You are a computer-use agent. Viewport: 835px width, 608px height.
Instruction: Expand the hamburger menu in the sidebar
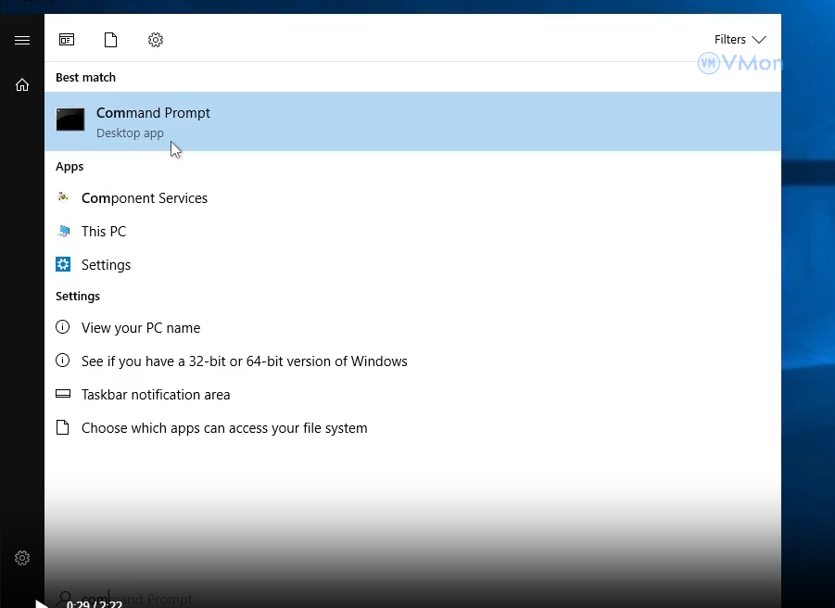22,40
